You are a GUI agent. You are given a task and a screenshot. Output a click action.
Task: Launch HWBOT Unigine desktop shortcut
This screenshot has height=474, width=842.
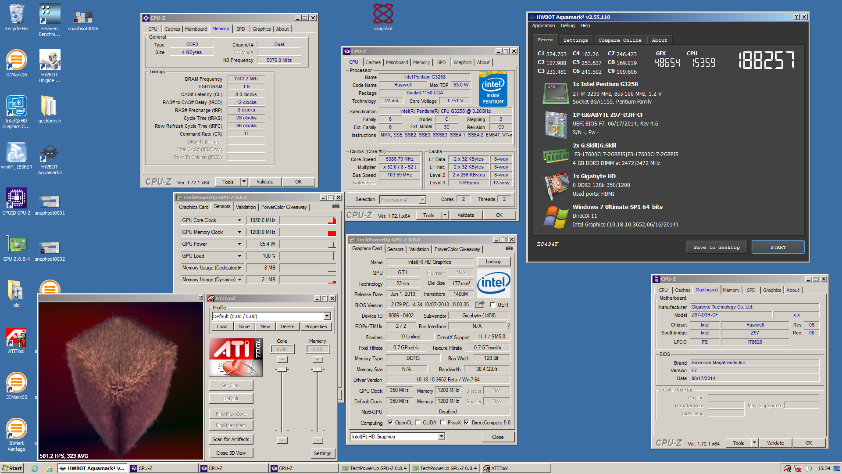point(49,66)
